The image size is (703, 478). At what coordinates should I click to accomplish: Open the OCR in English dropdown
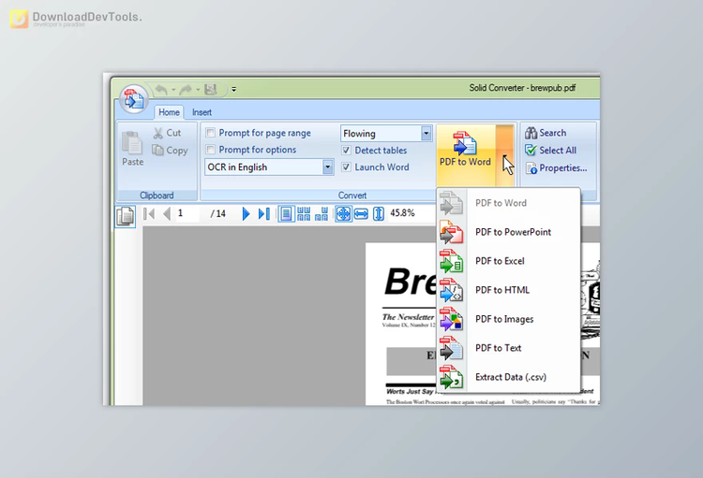tap(328, 167)
